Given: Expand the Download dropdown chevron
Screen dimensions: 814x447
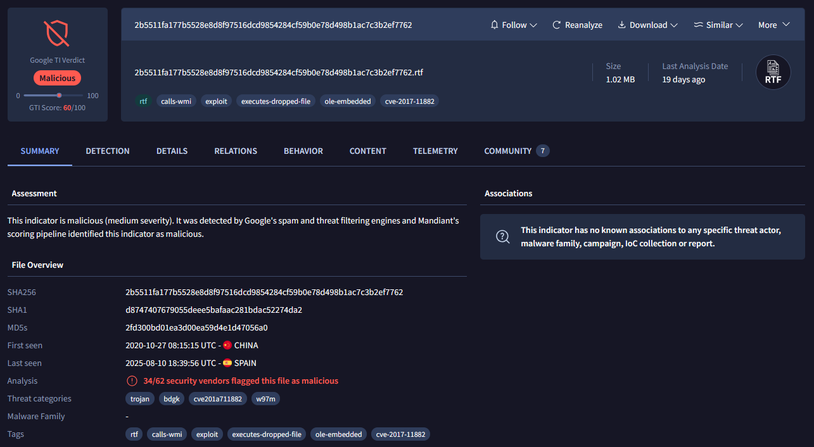Looking at the screenshot, I should (674, 25).
